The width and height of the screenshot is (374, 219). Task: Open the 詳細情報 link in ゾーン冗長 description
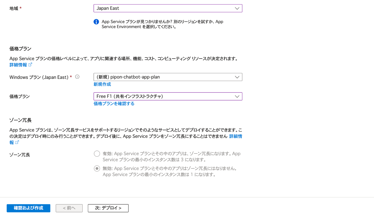click(x=236, y=136)
